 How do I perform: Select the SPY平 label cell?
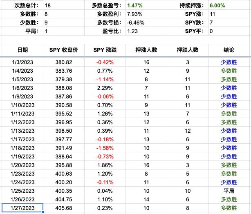click(188, 31)
